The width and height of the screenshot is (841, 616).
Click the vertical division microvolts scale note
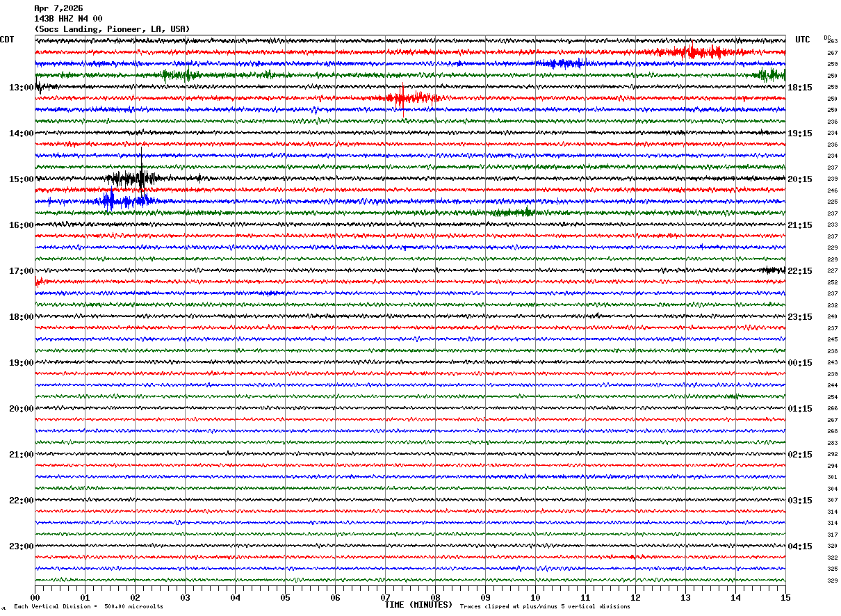pyautogui.click(x=88, y=607)
